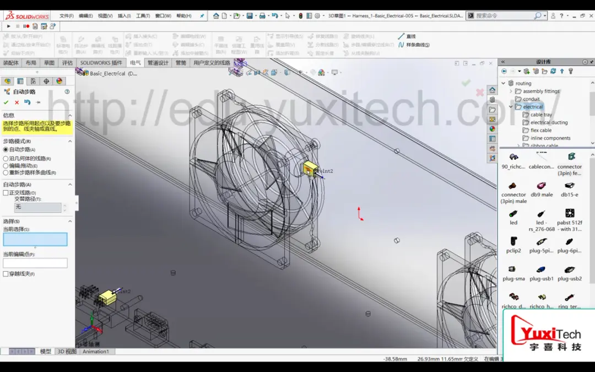This screenshot has width=595, height=372.
Task: Switch to the 管道设计 tab
Action: pyautogui.click(x=158, y=63)
